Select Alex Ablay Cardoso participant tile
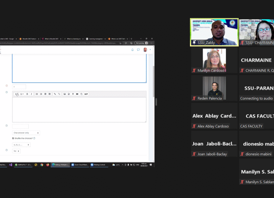Screen dimensions: 274x198 214,116
